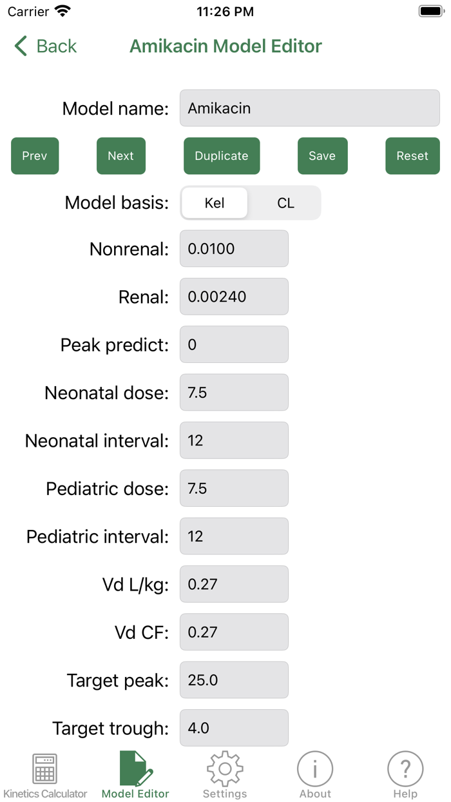Tap the Wi-Fi status icon
Image resolution: width=451 pixels, height=802 pixels.
[62, 10]
